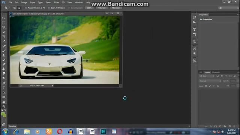The width and height of the screenshot is (240, 135).
Task: Select the Eraser tool
Action: click(4, 64)
